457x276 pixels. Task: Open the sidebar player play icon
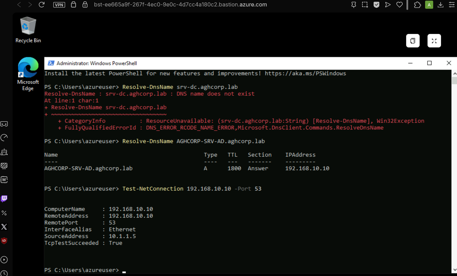4,260
